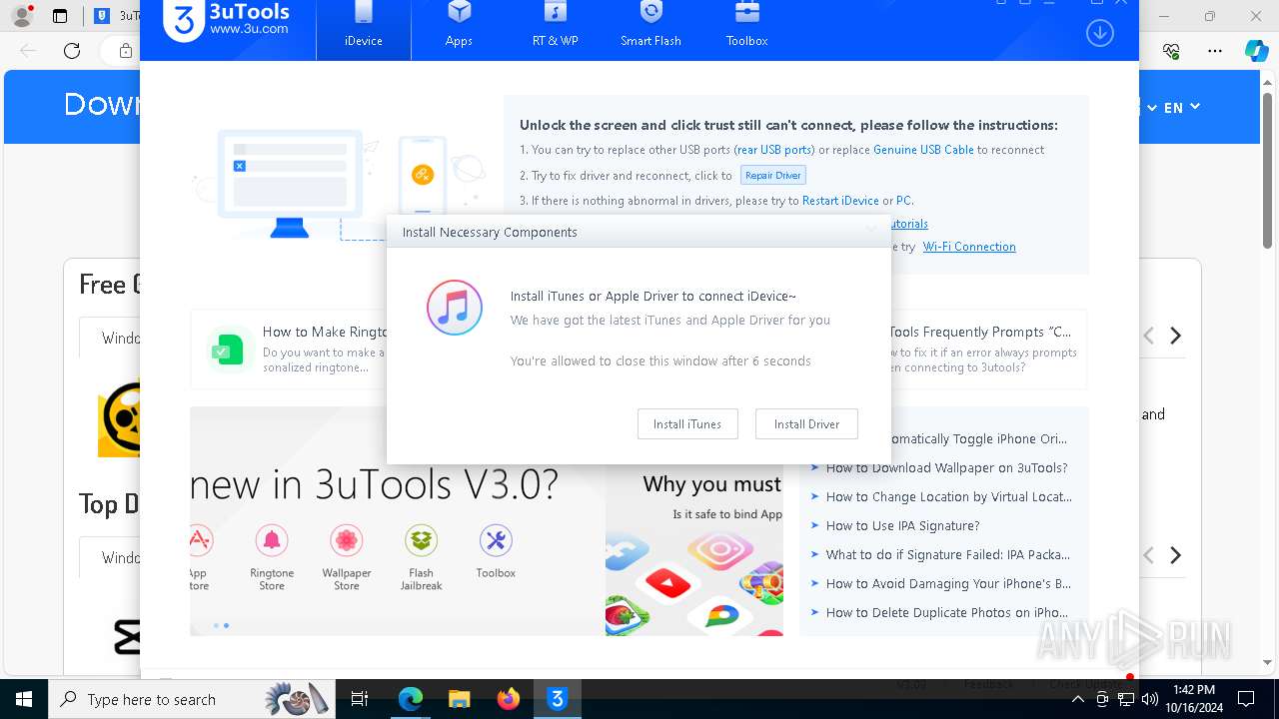Select the second banner carousel dot
This screenshot has width=1279, height=719.
tap(226, 626)
